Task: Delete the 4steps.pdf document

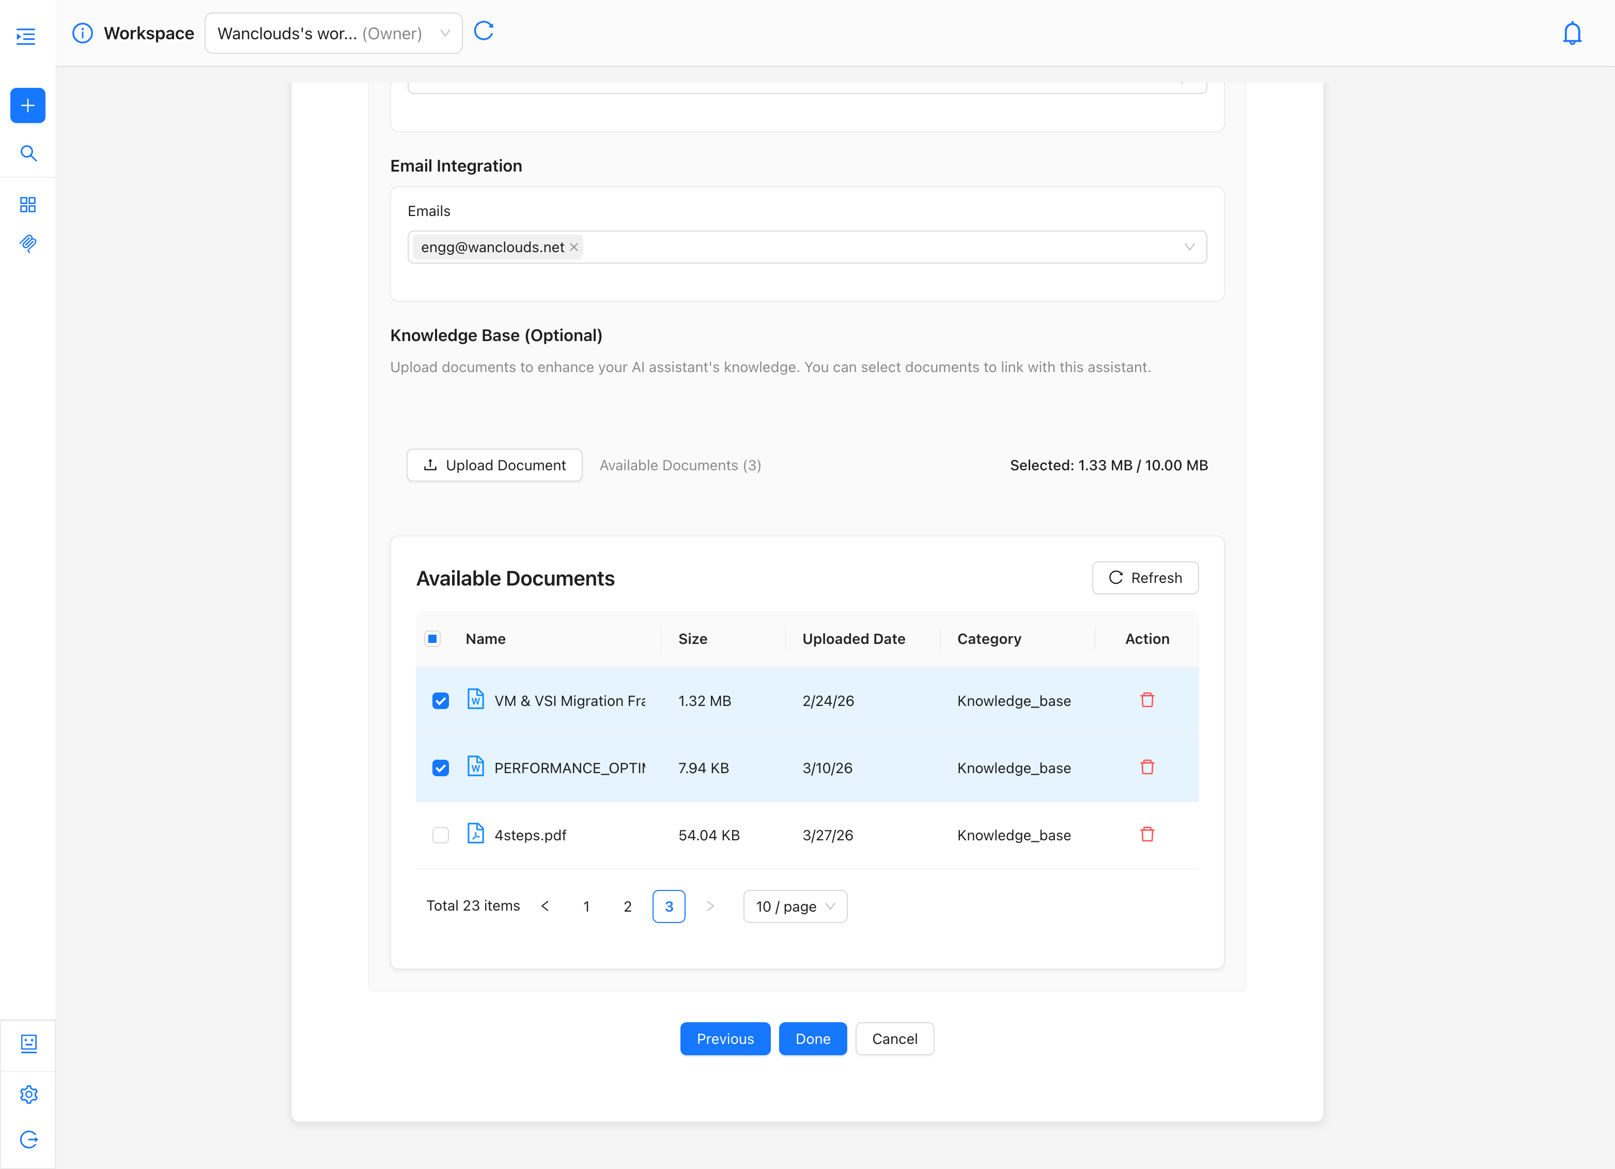Action: pos(1146,834)
